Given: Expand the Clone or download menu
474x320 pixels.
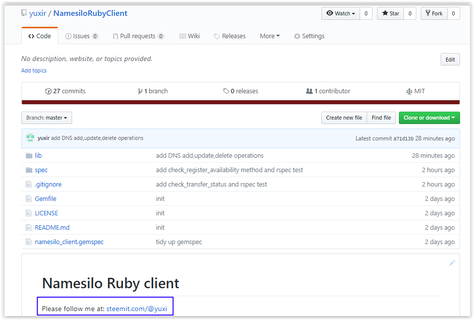Looking at the screenshot, I should pyautogui.click(x=429, y=118).
